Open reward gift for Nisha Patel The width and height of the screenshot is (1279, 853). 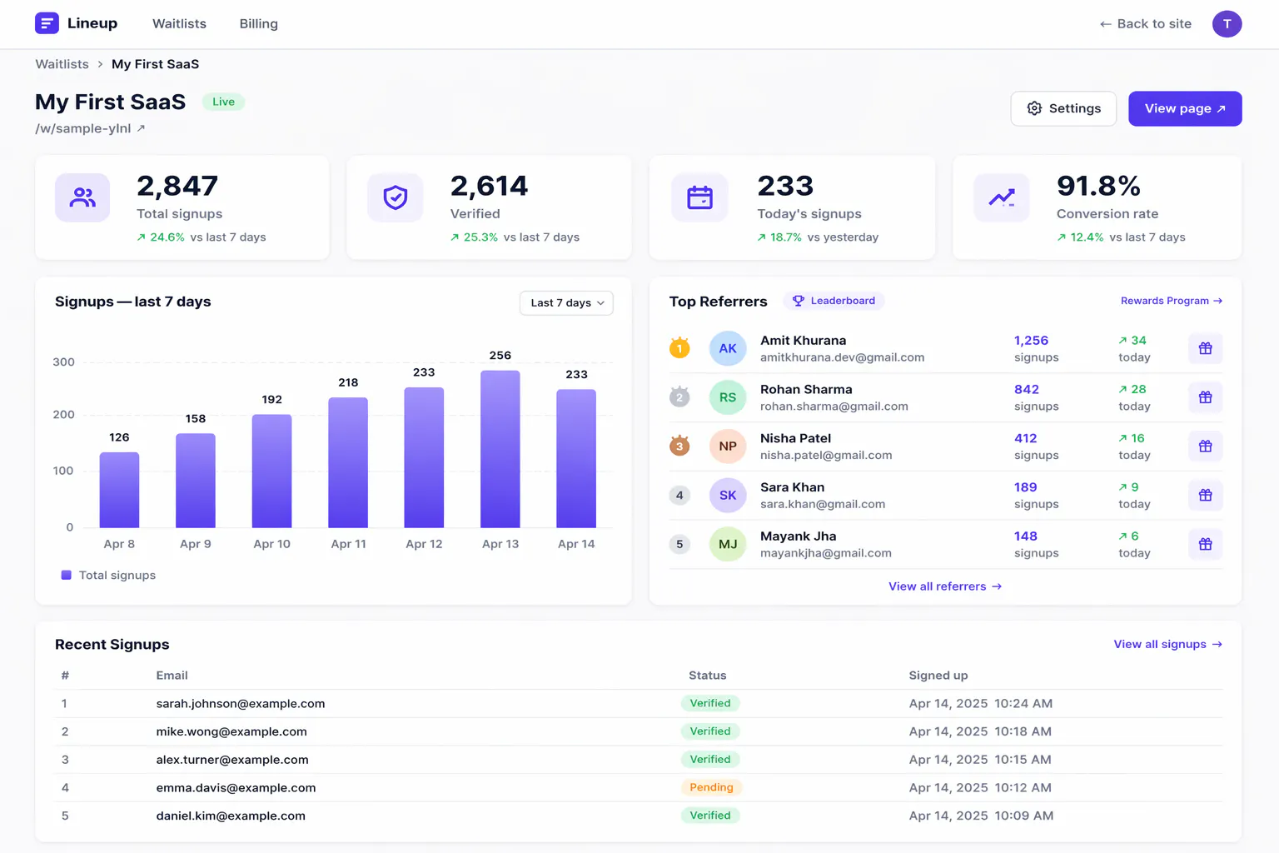tap(1205, 446)
